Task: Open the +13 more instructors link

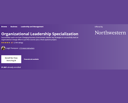Action: point(27,48)
